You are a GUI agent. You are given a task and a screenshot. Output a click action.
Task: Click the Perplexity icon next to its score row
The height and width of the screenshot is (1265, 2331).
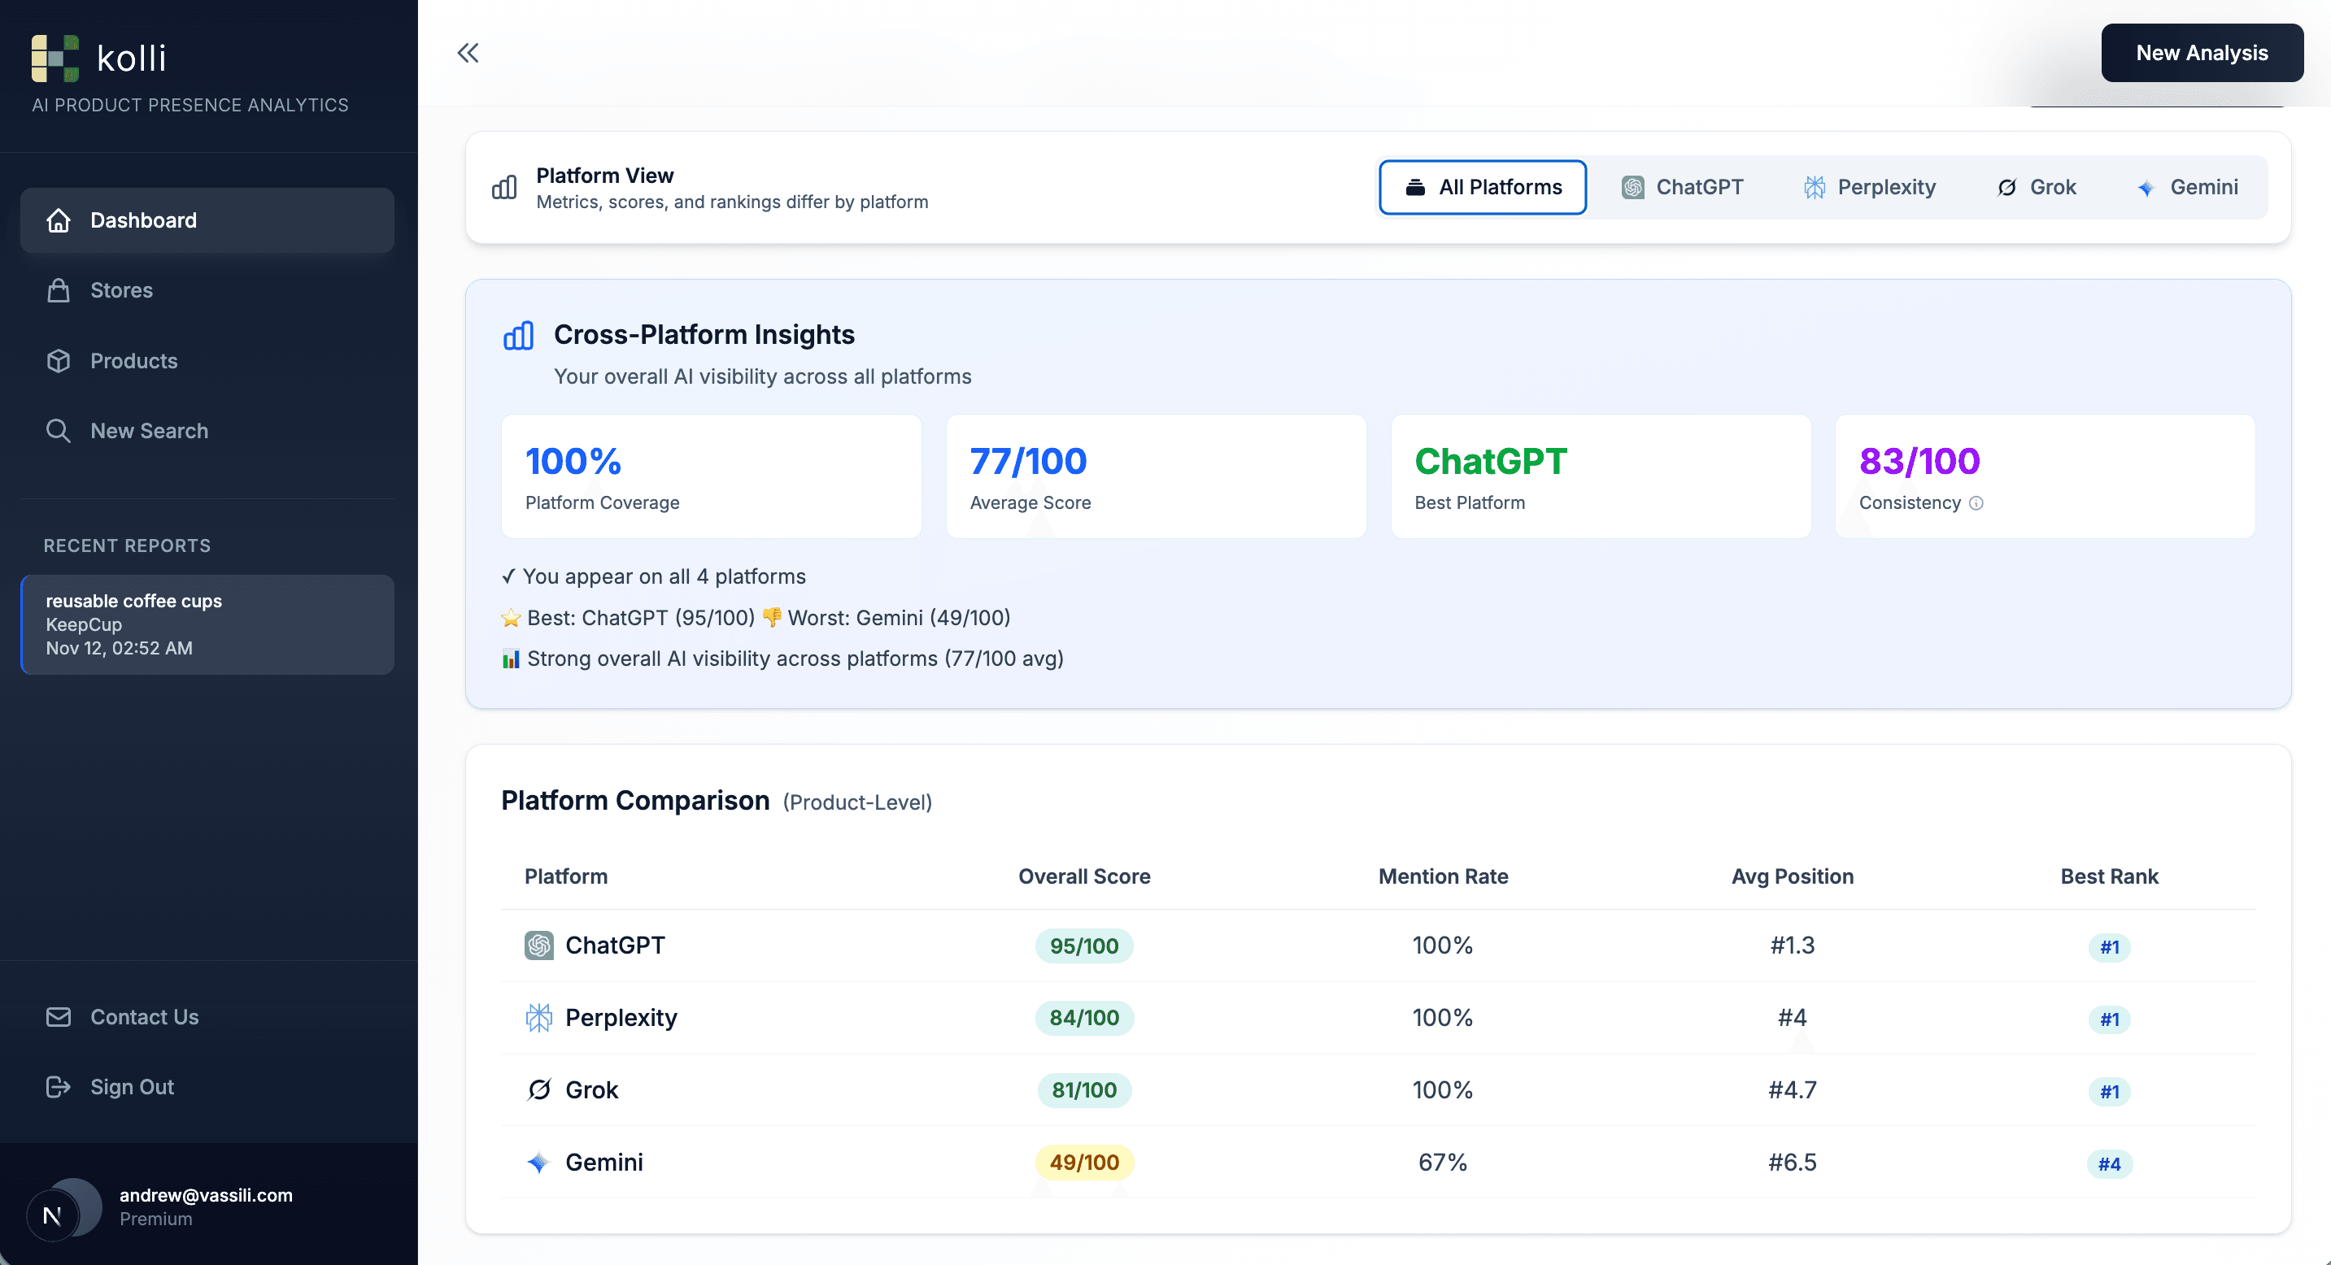pyautogui.click(x=538, y=1018)
